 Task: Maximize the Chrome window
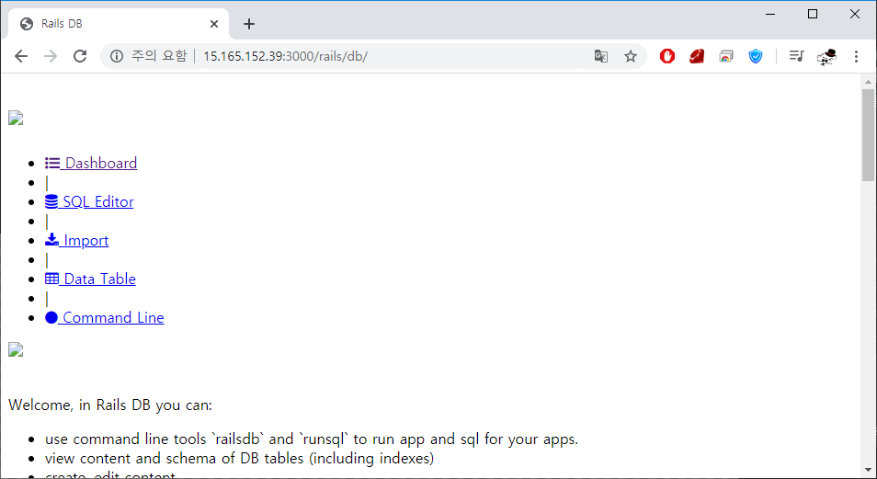813,14
